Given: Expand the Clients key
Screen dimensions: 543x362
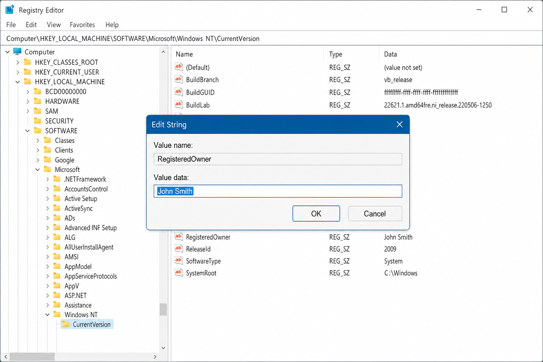Looking at the screenshot, I should 37,150.
